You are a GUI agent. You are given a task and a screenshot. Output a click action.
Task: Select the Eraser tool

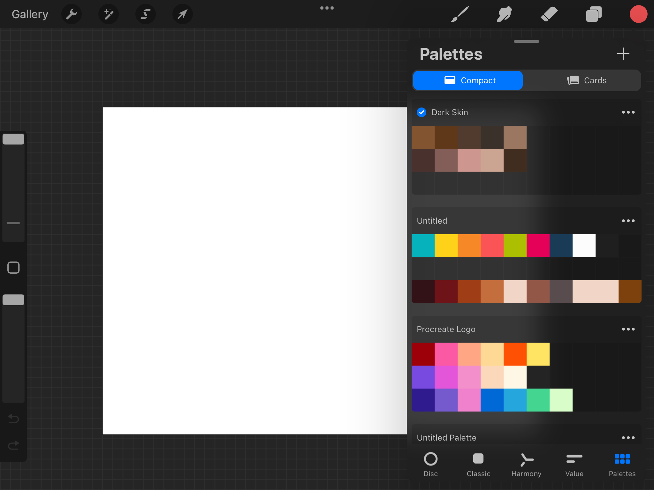(549, 14)
